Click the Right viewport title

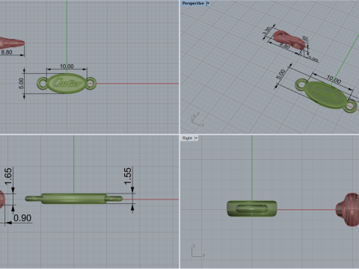(x=187, y=138)
